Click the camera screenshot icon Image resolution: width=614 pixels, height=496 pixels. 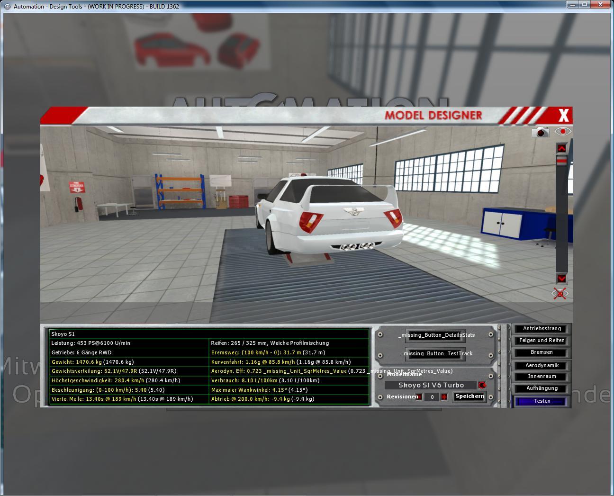pyautogui.click(x=540, y=133)
